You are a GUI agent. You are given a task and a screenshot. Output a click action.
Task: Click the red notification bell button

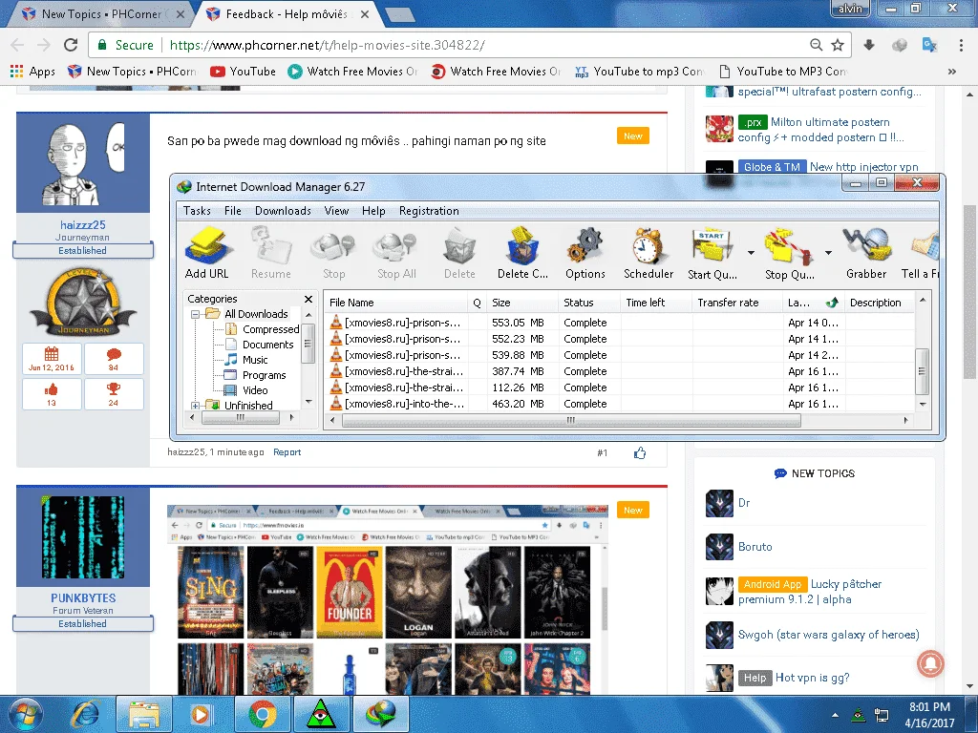pyautogui.click(x=930, y=664)
